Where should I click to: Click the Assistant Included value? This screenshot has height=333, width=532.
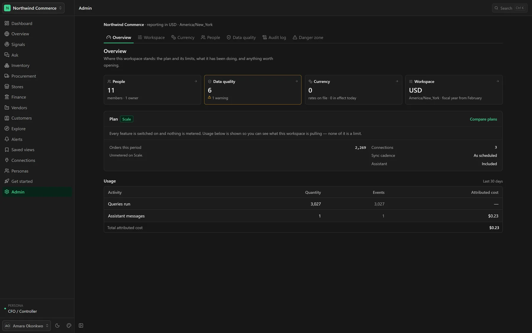pos(489,164)
